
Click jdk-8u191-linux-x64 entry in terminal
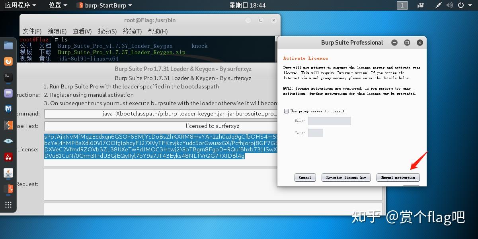[88, 59]
